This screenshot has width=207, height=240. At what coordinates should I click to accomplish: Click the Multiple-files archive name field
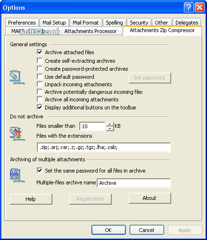134,183
